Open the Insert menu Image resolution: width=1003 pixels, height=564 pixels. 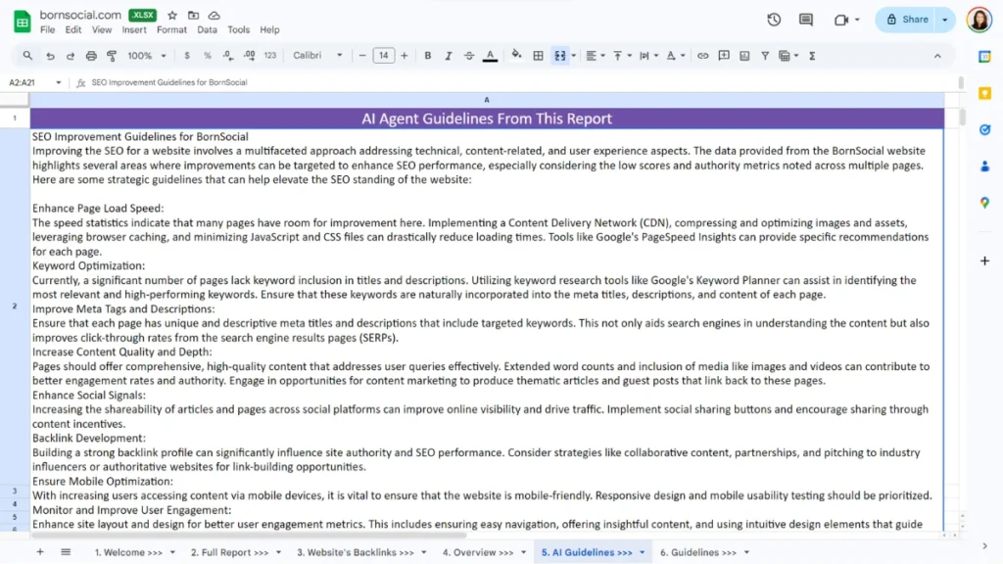click(134, 30)
